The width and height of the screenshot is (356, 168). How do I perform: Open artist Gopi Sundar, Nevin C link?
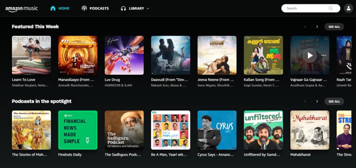pos(261,85)
